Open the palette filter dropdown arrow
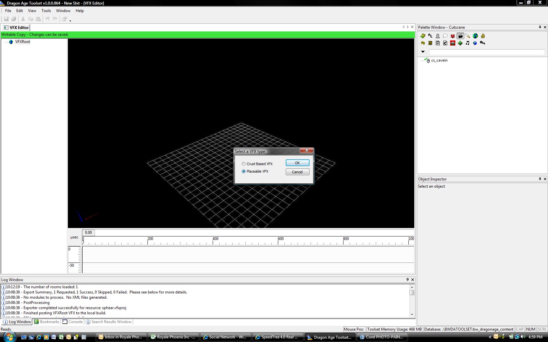 [x=423, y=52]
